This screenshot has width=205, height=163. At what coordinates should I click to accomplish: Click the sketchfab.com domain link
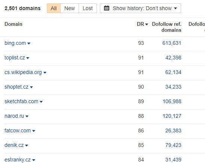21,101
